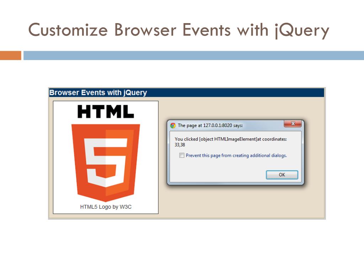364x273 pixels.
Task: Click the Chrome icon in dialog title
Action: coord(173,125)
